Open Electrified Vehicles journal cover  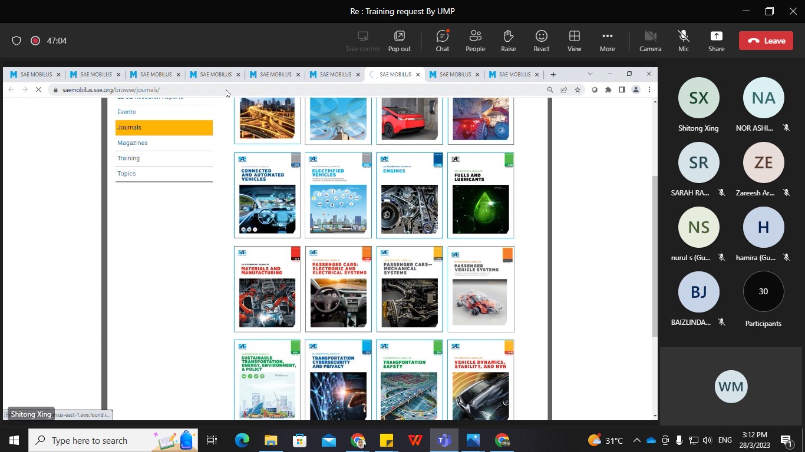coord(338,195)
